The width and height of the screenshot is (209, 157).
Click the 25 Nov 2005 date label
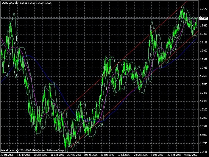click(74, 155)
